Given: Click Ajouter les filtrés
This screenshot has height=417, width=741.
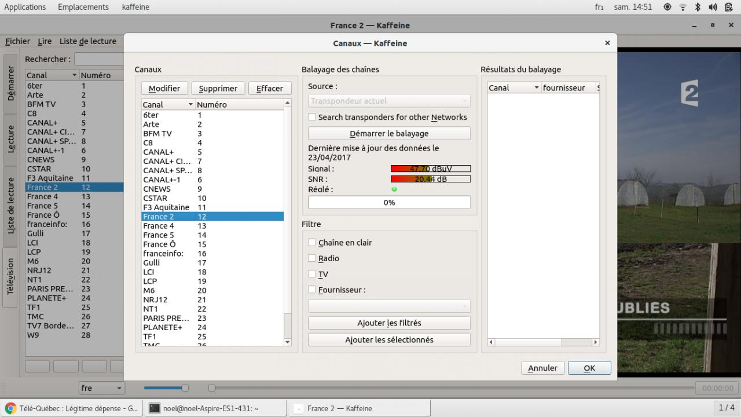Looking at the screenshot, I should pyautogui.click(x=389, y=323).
